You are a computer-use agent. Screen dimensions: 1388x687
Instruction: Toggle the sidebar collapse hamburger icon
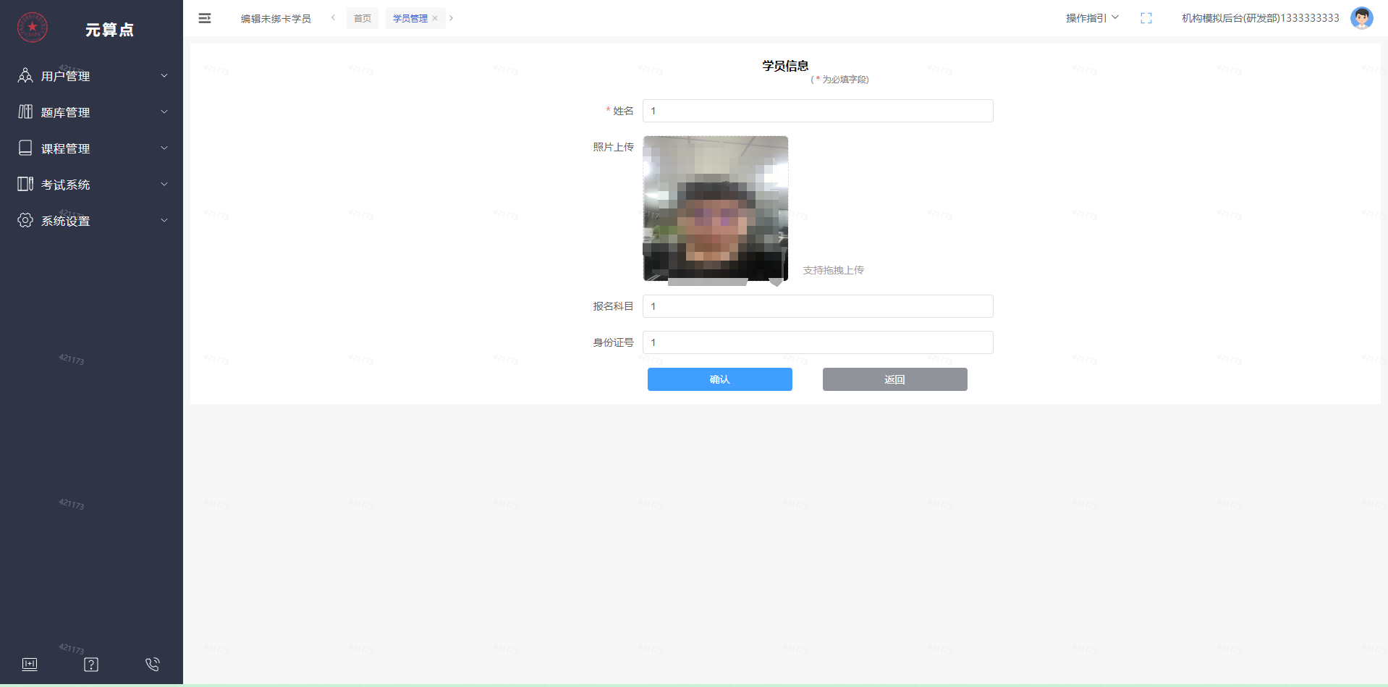pyautogui.click(x=205, y=18)
